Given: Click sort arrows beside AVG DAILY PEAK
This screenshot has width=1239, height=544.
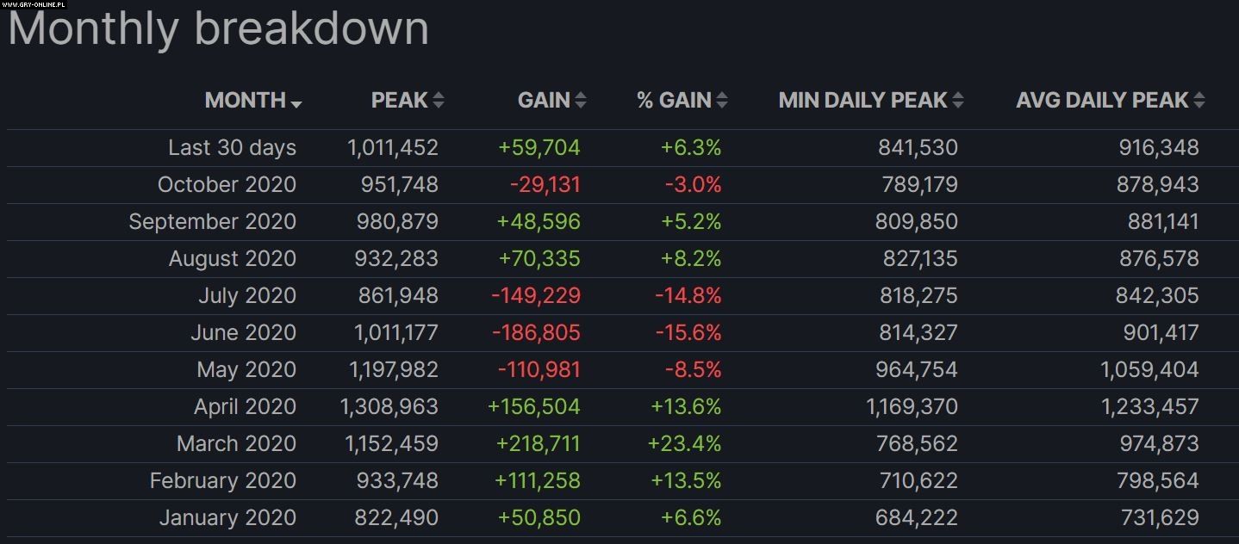Looking at the screenshot, I should coord(1199,101).
